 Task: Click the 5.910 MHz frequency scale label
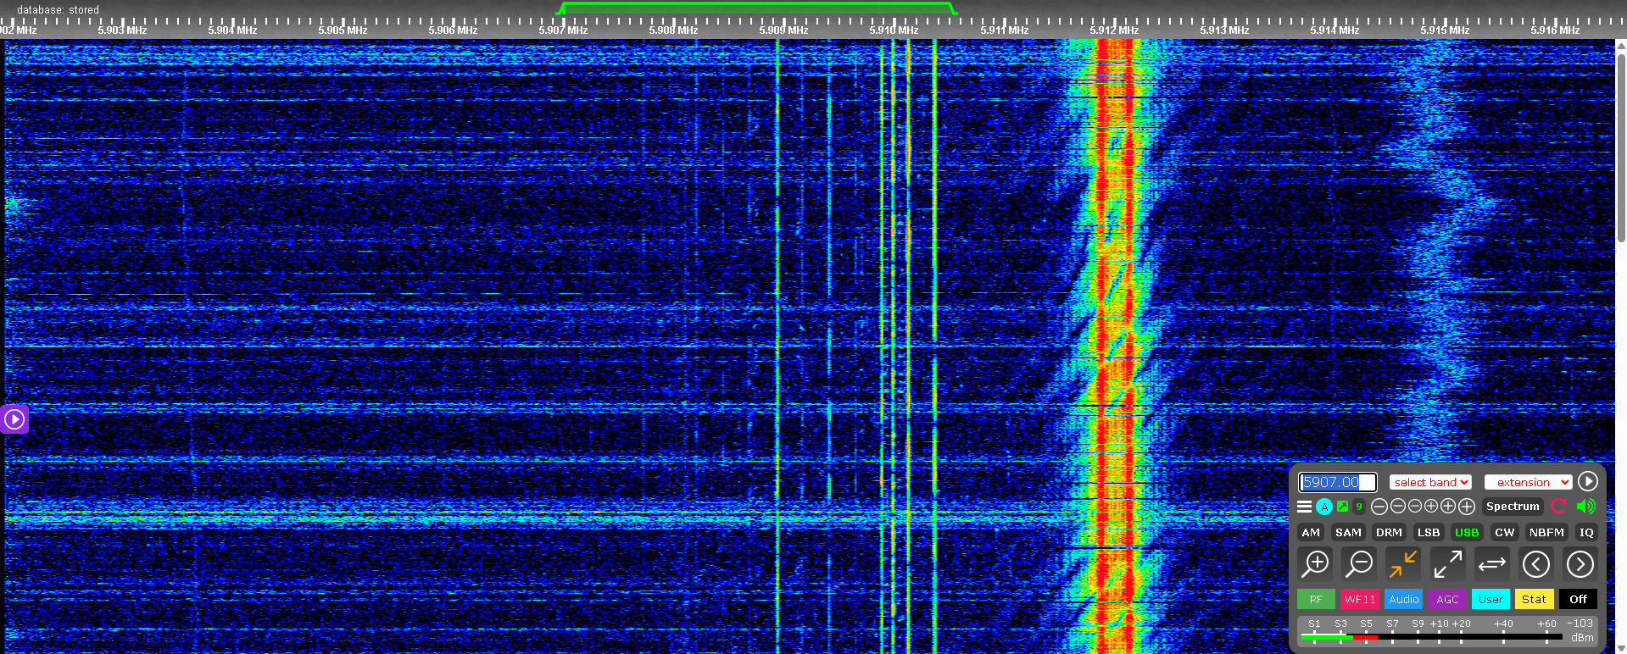point(894,30)
